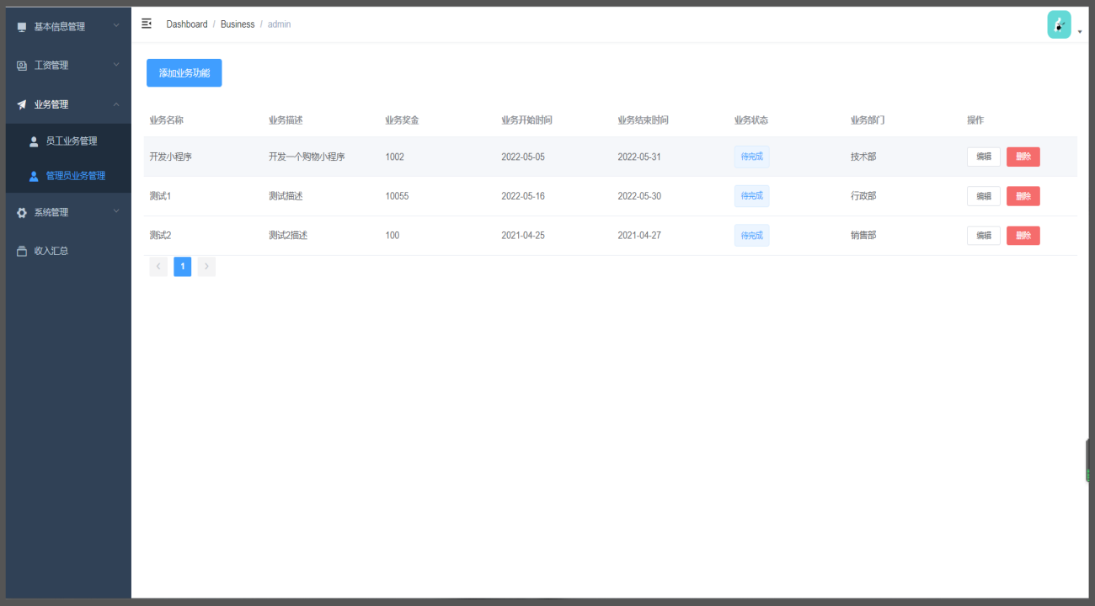This screenshot has width=1095, height=606.
Task: Click the 业务结束时间 column header
Action: (x=643, y=120)
